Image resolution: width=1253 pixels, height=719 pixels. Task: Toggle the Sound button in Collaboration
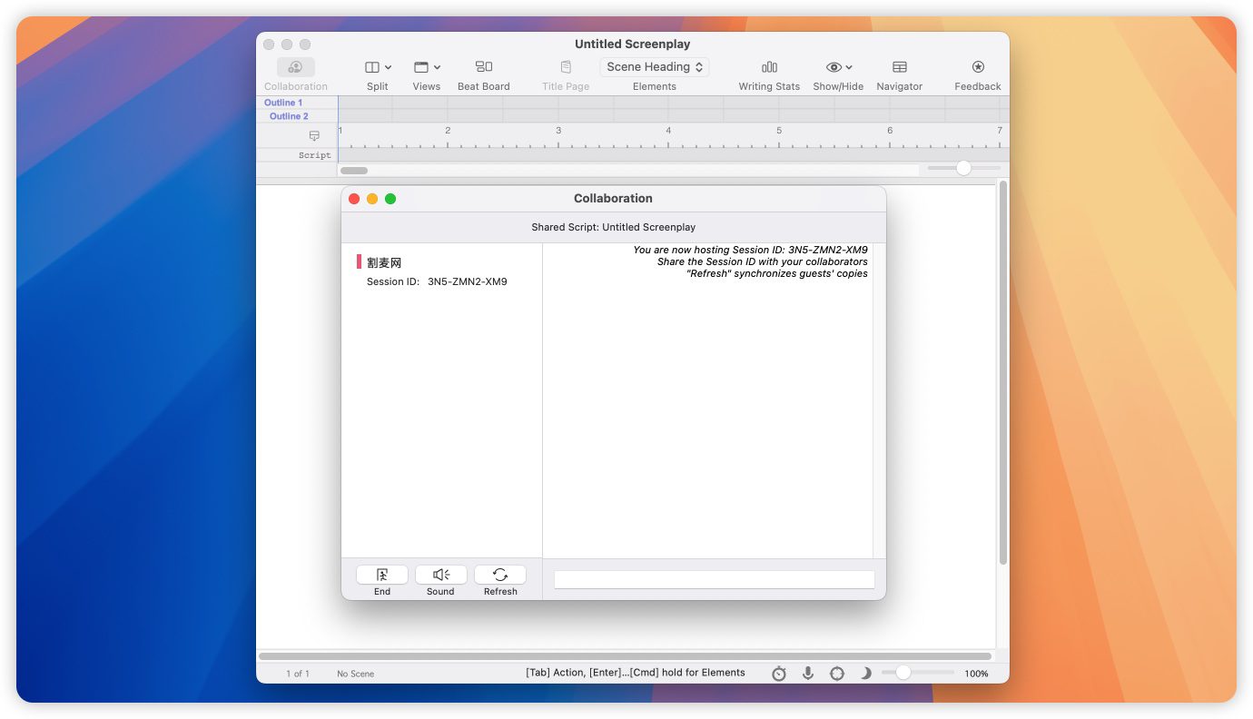[440, 575]
